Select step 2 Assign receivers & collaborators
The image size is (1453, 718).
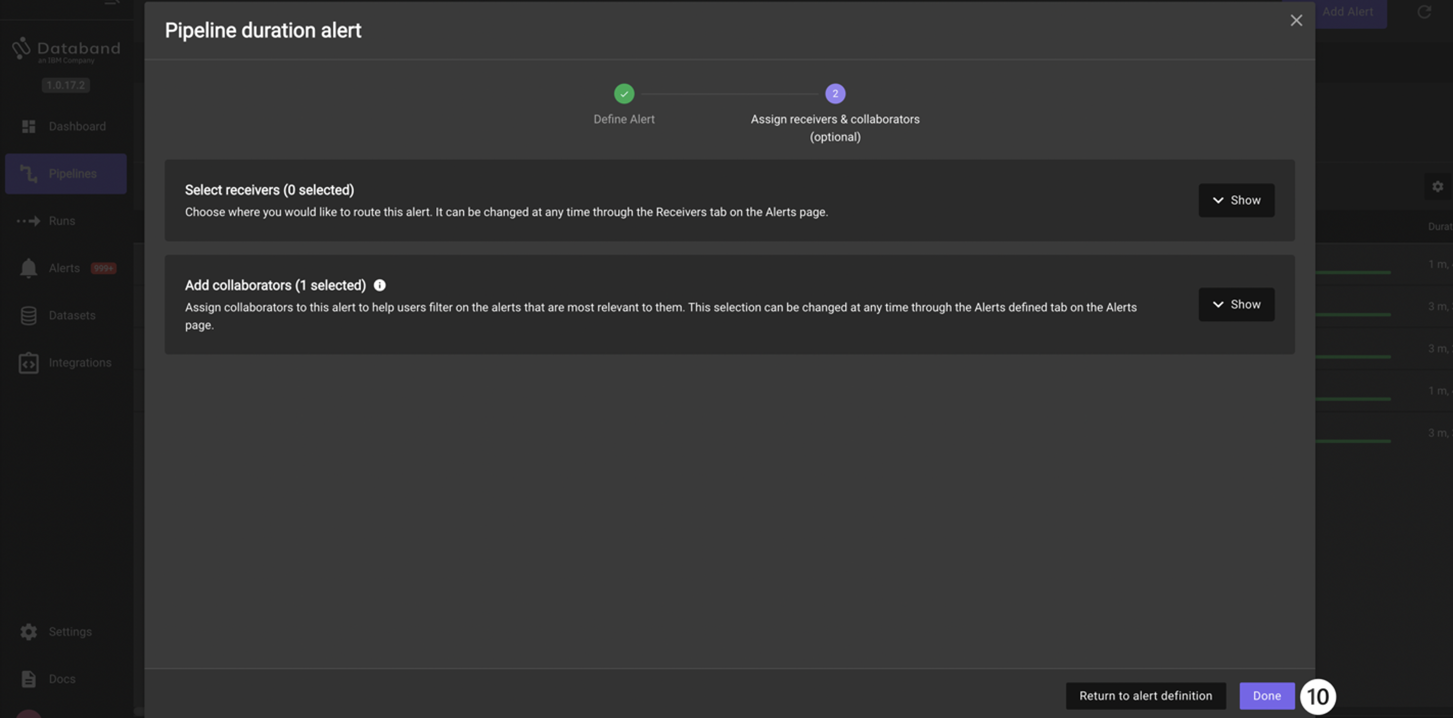(x=835, y=94)
